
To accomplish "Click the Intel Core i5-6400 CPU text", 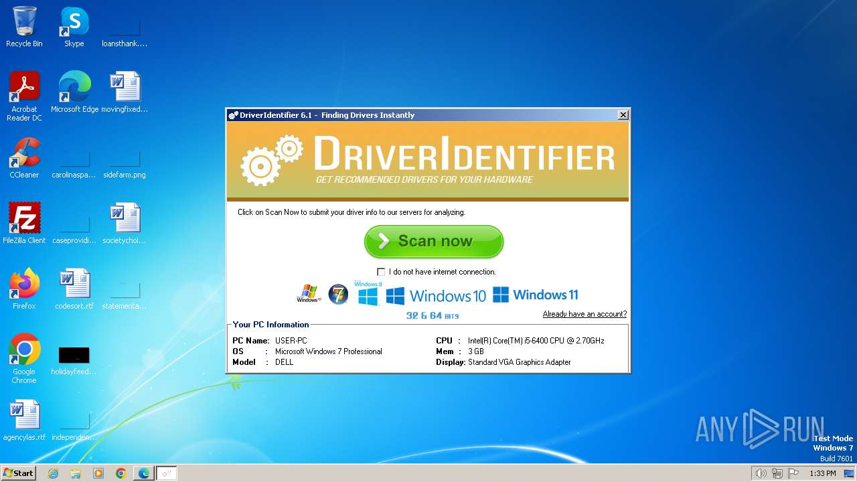I will click(x=536, y=341).
